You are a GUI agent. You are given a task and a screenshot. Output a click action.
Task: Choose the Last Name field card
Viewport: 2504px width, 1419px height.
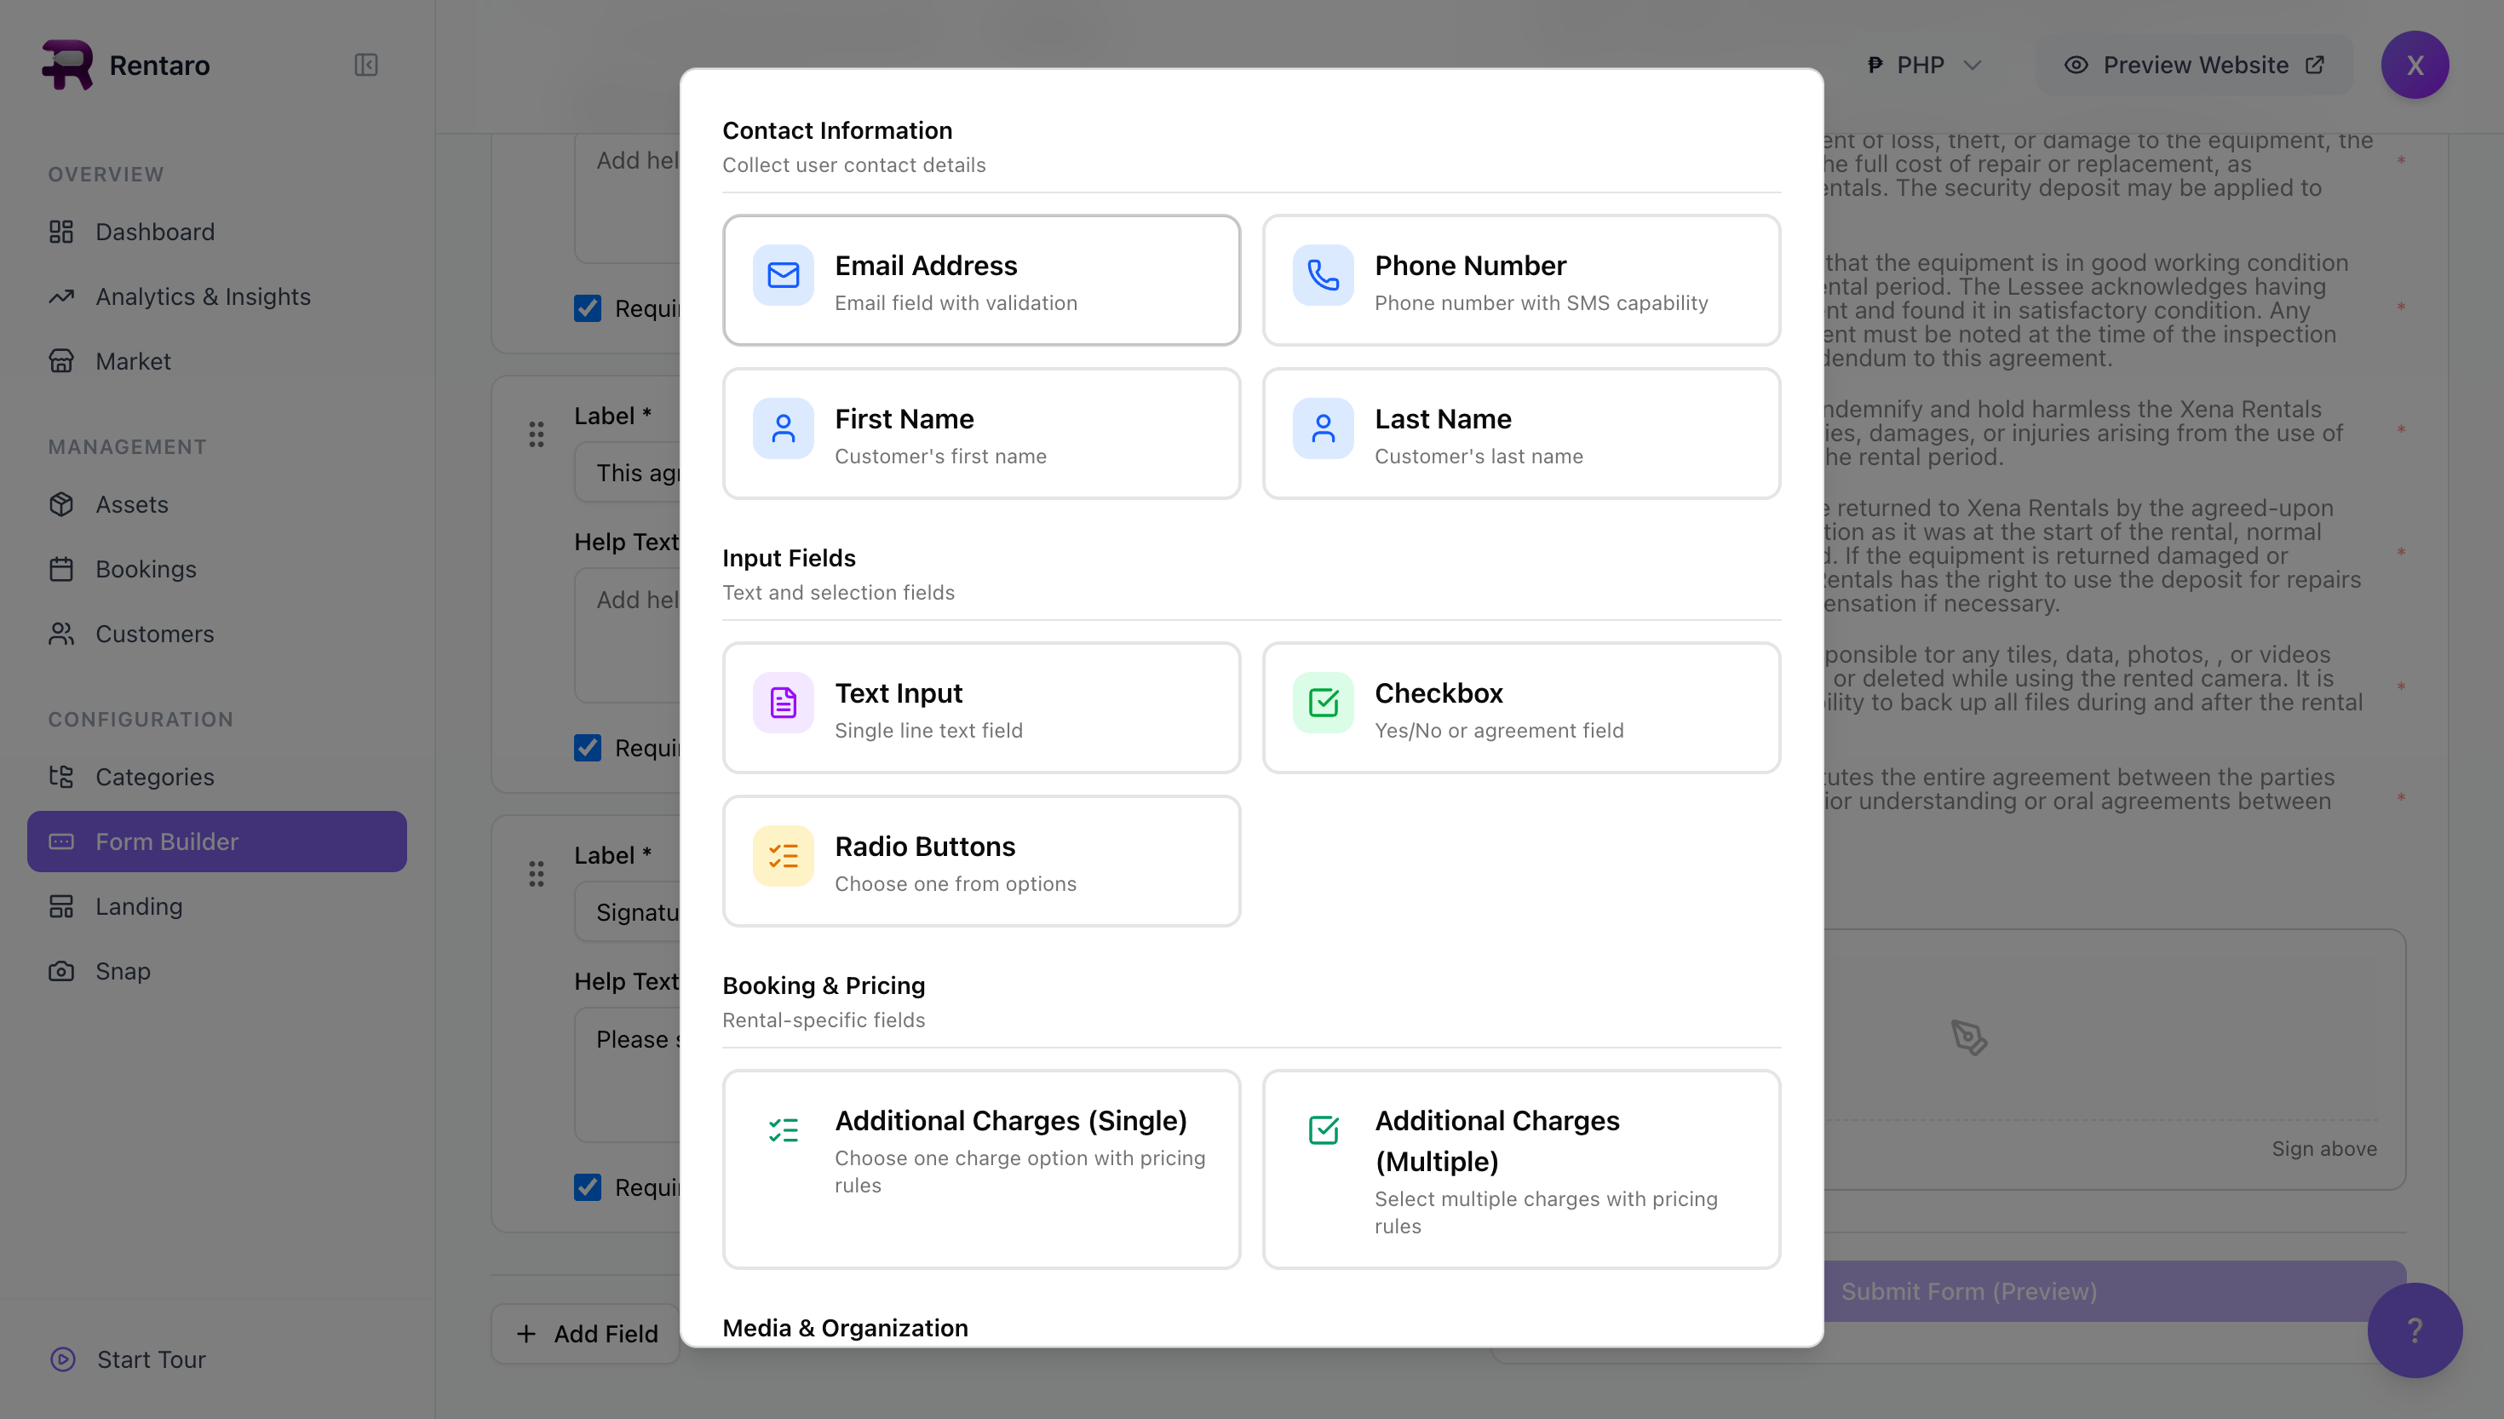point(1520,434)
